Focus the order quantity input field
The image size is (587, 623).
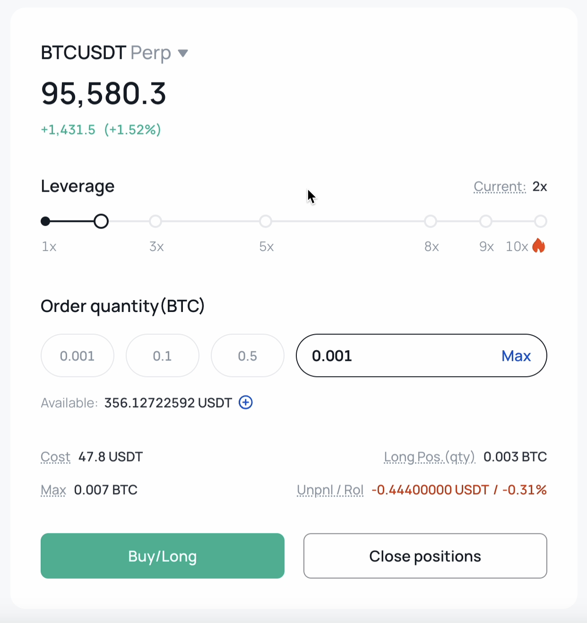402,355
